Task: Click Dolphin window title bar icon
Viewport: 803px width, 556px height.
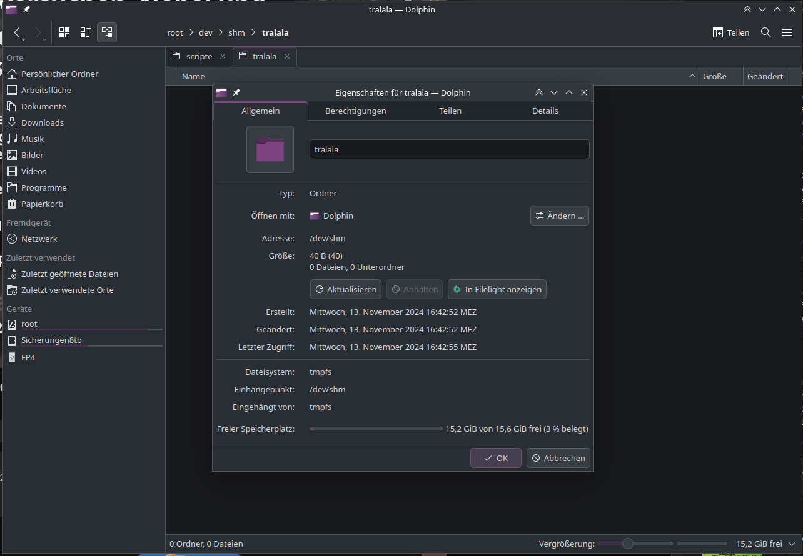Action: click(x=11, y=9)
